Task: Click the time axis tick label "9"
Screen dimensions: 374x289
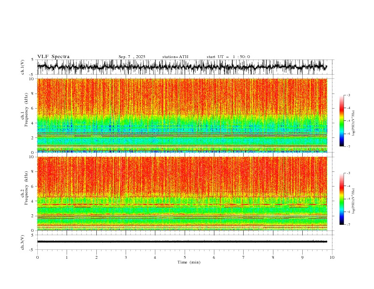Action: pos(302,257)
